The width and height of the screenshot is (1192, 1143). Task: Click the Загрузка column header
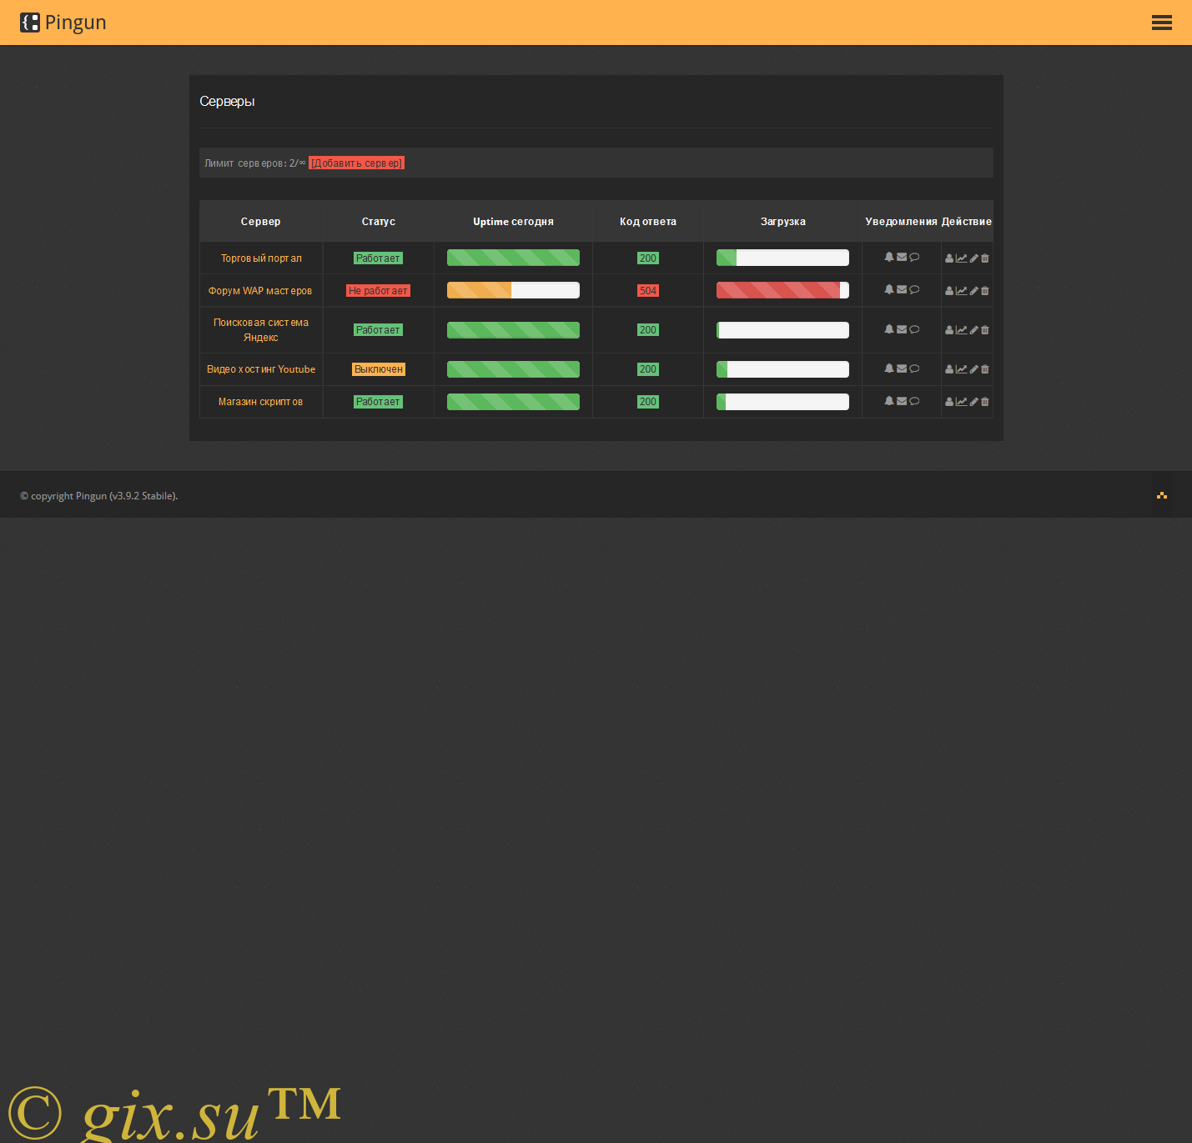(783, 222)
